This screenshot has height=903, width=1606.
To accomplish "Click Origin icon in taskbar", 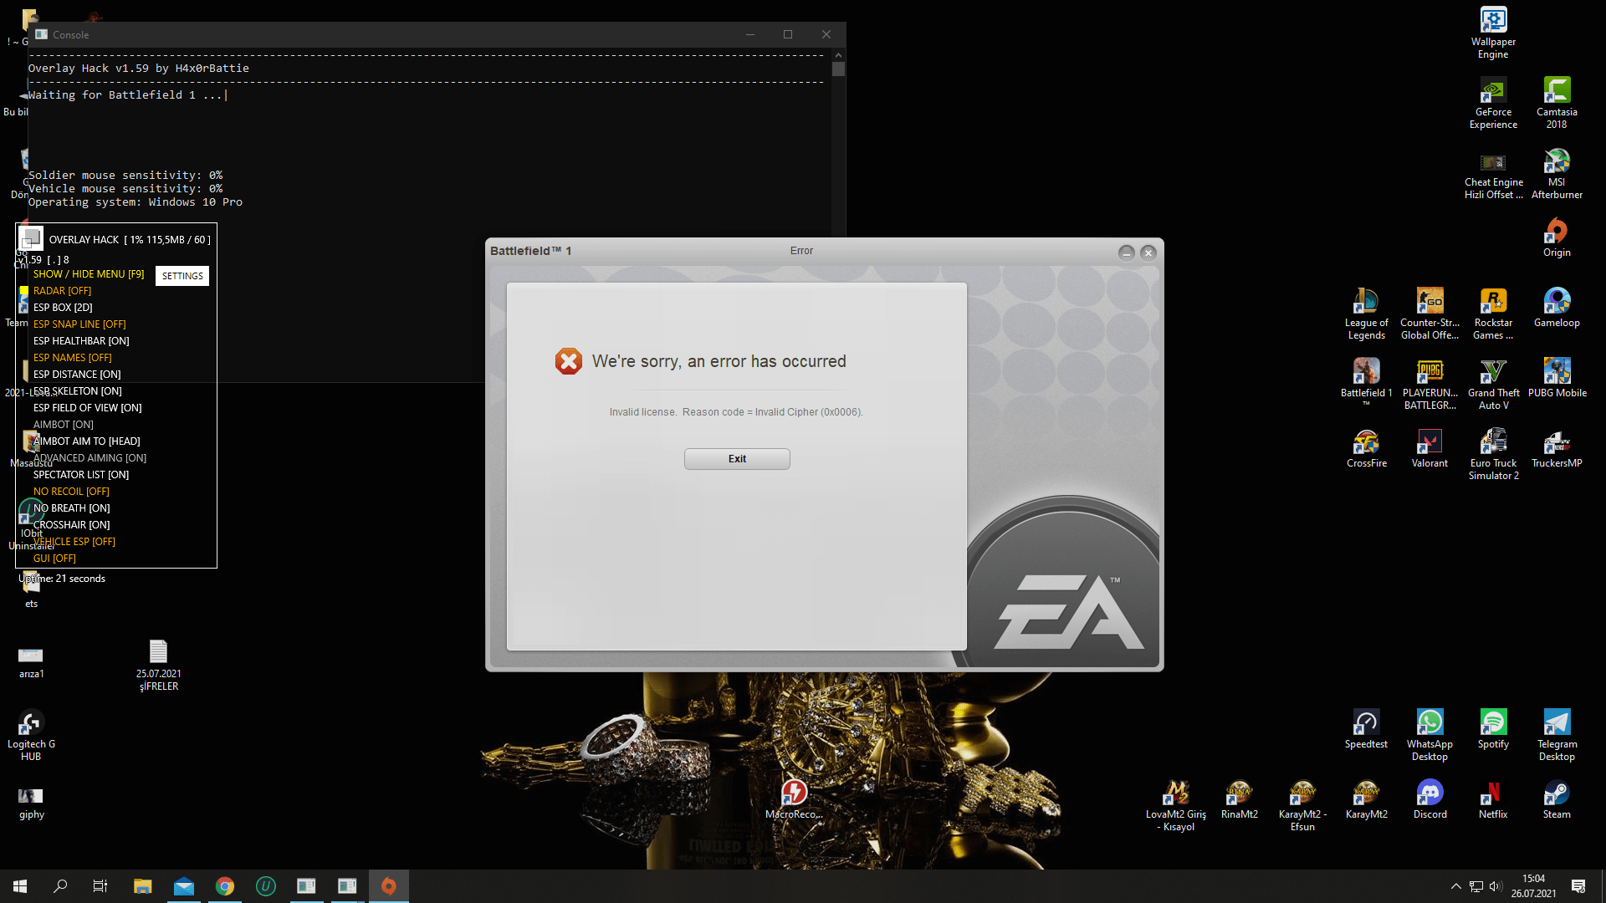I will tap(388, 886).
